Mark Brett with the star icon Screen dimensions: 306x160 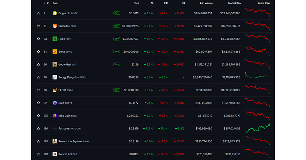[x=38, y=103]
